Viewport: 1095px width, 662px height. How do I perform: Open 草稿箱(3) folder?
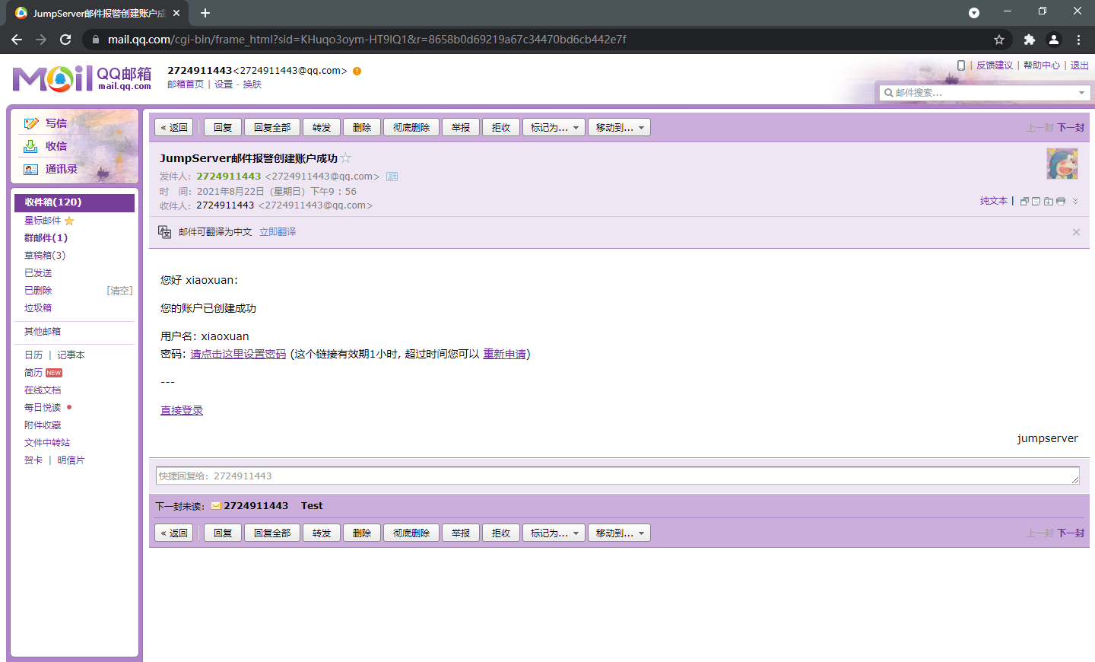(x=45, y=256)
